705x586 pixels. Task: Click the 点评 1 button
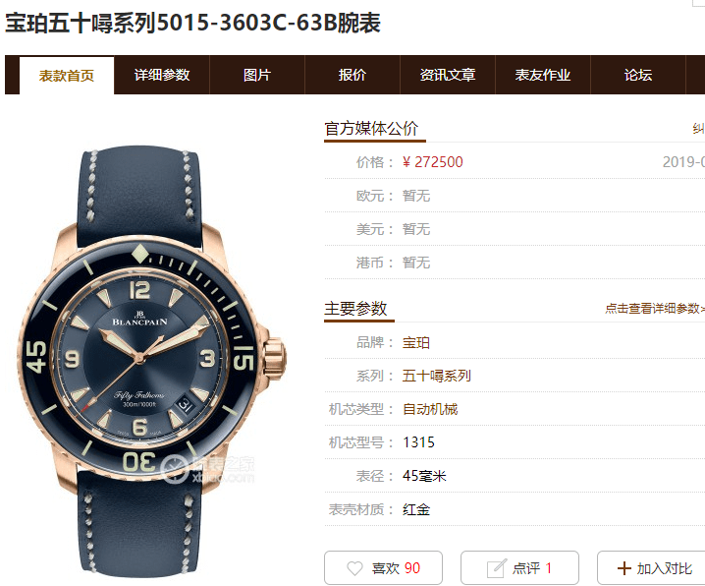tap(519, 568)
